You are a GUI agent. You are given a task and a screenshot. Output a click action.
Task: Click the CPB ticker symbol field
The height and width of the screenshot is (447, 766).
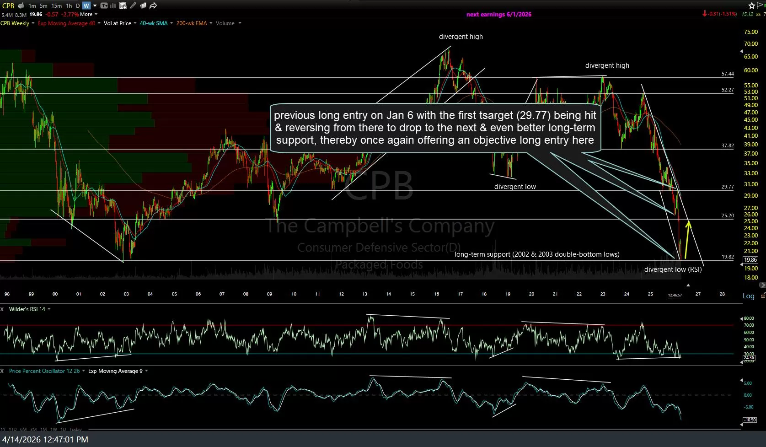(x=8, y=6)
